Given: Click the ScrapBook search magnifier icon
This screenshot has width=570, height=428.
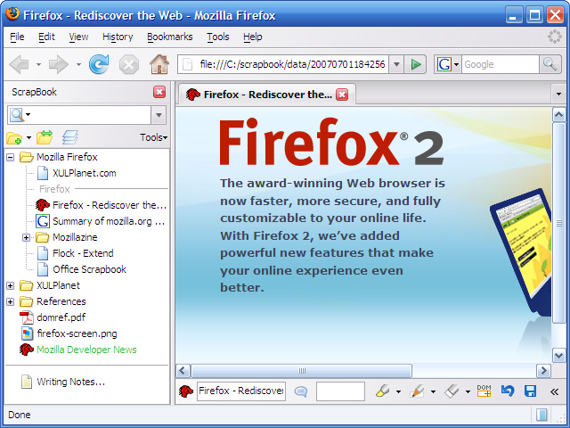Looking at the screenshot, I should pyautogui.click(x=16, y=115).
